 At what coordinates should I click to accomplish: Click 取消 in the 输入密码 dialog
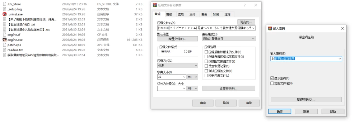pyautogui.click(x=306, y=111)
